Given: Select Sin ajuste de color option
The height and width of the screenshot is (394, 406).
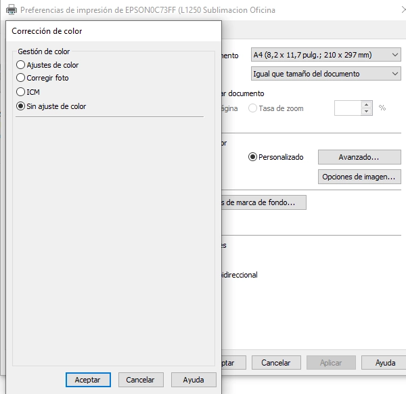Looking at the screenshot, I should pos(21,106).
